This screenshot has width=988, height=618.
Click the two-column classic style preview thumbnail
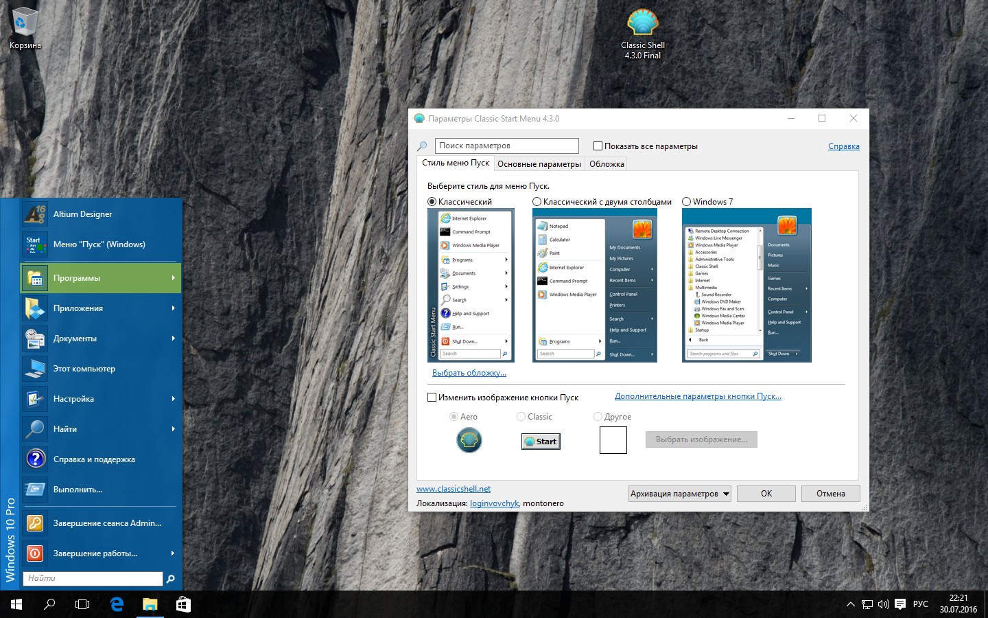pos(595,285)
